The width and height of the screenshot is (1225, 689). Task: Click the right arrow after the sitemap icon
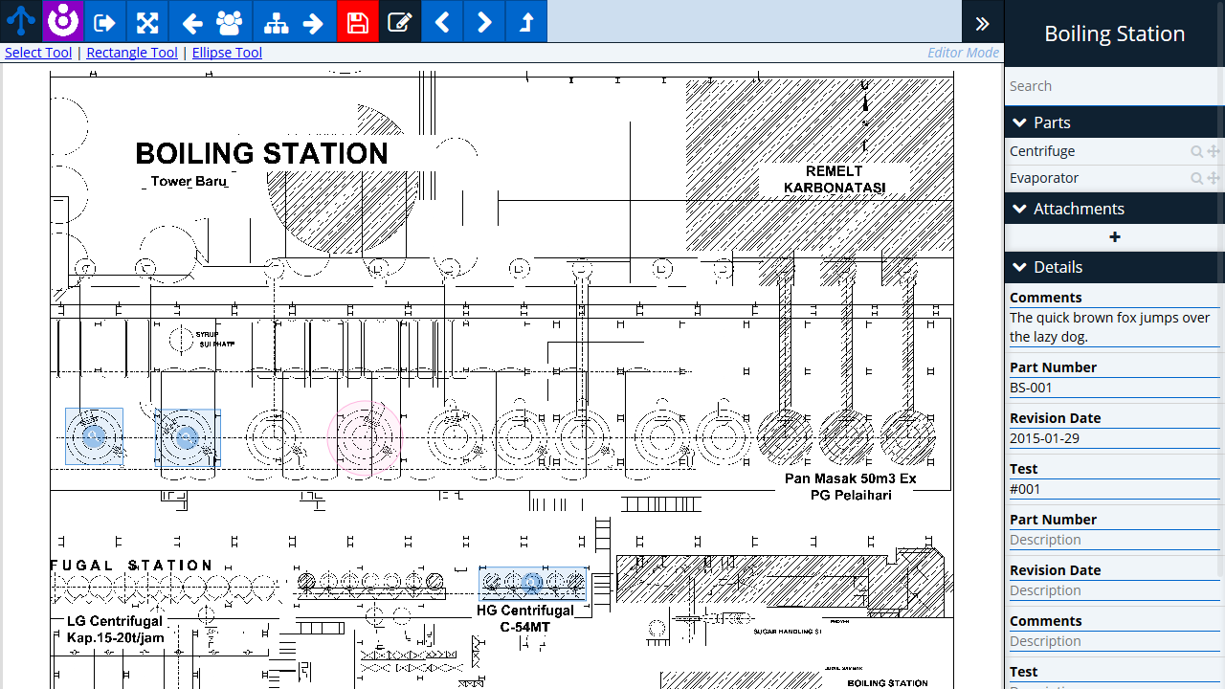pos(313,23)
